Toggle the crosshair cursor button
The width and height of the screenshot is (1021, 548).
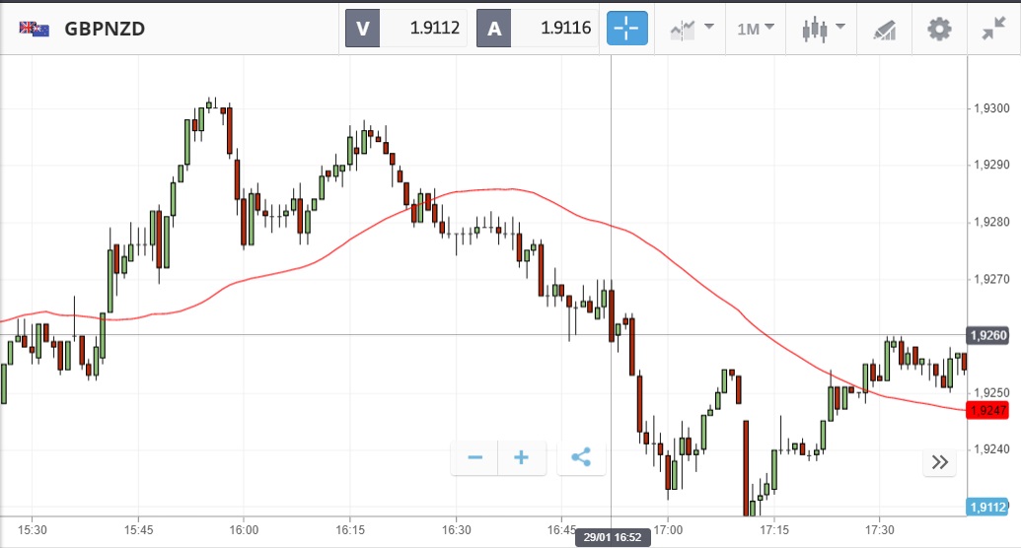click(x=626, y=29)
